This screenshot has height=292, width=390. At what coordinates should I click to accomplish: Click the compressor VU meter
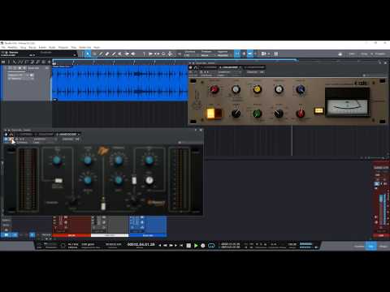347,107
